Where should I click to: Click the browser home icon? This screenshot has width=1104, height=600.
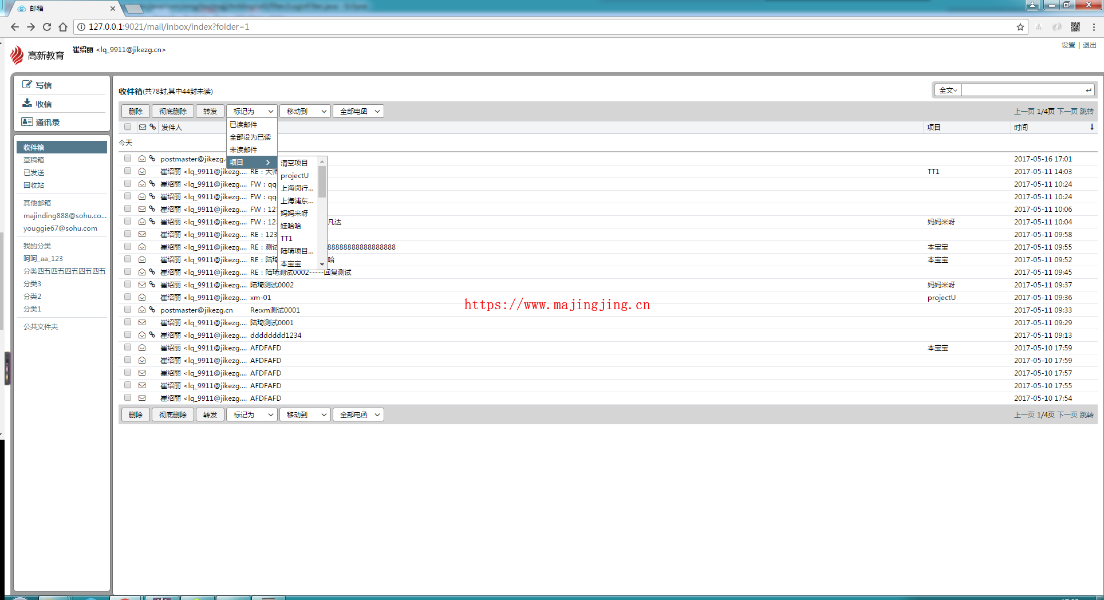point(63,27)
